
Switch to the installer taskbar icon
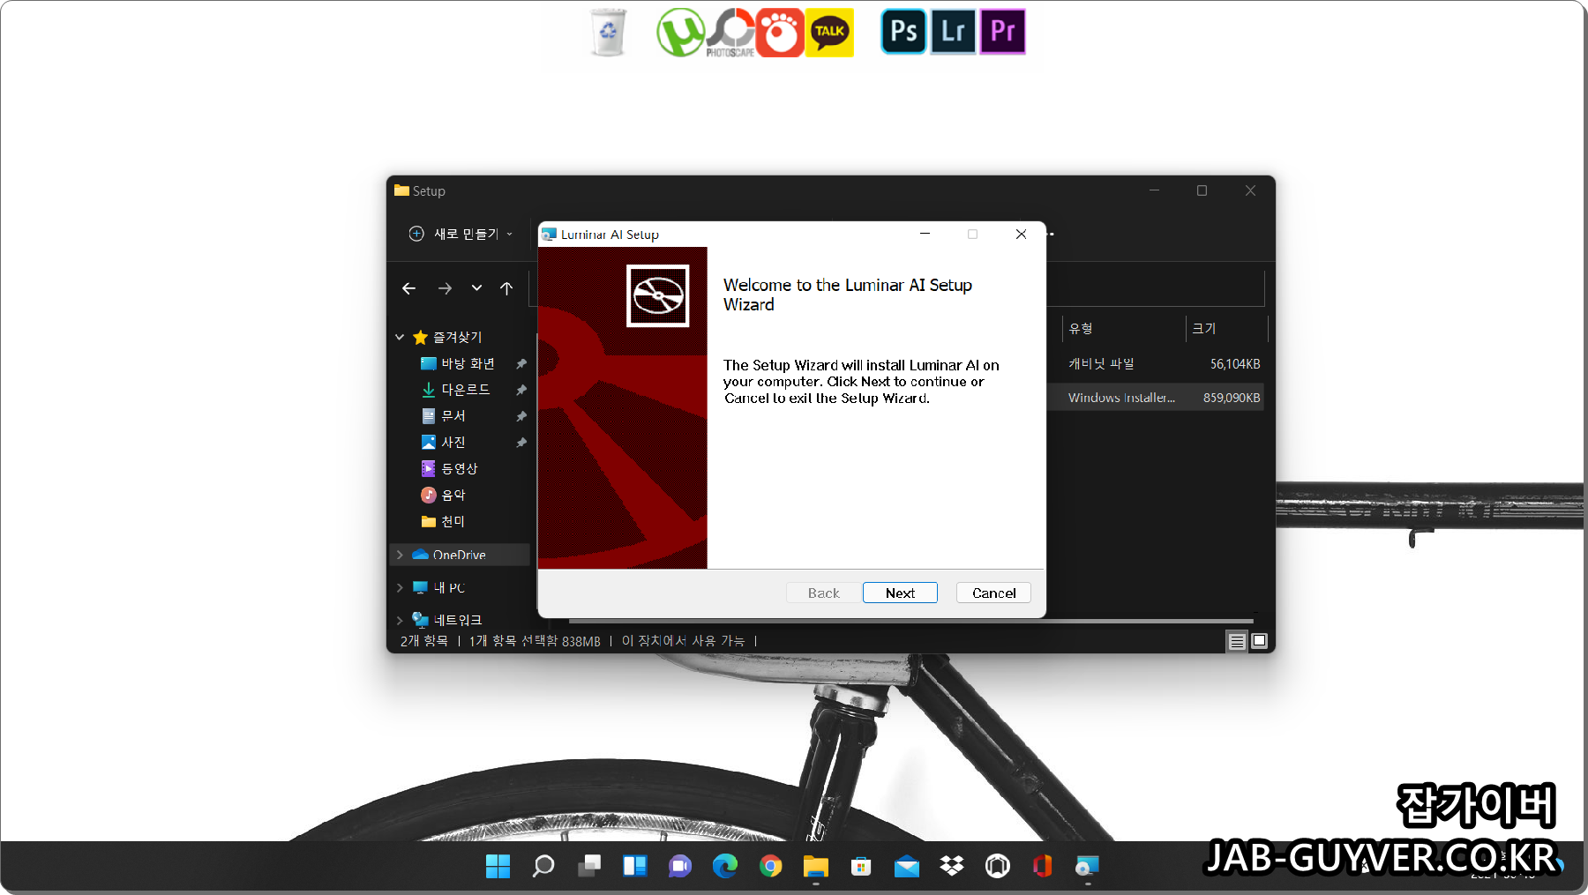(x=1088, y=867)
